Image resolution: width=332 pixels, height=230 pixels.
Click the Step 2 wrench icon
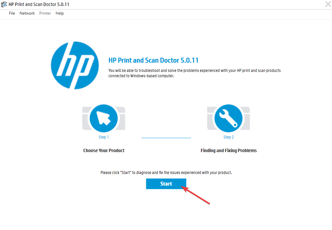click(228, 118)
